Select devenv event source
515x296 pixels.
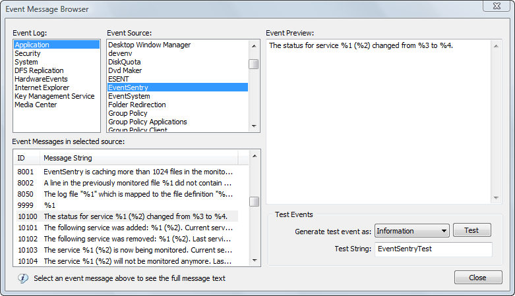[177, 53]
